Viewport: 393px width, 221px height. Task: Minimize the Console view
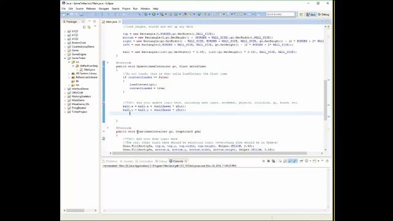click(x=322, y=161)
